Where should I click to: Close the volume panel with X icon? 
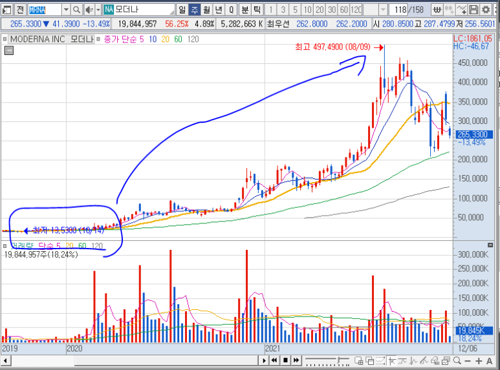490,245
